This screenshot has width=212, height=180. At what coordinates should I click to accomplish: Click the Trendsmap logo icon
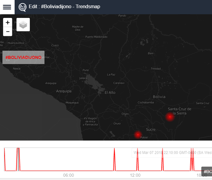coord(23,7)
